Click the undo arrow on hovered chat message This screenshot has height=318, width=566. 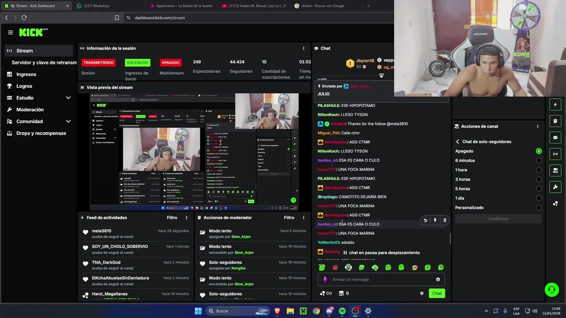[x=425, y=220]
